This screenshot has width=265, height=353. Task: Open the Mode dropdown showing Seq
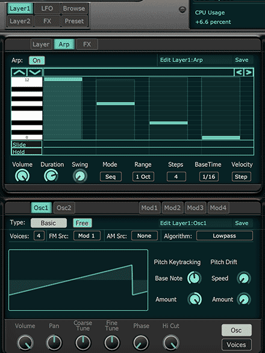[111, 176]
